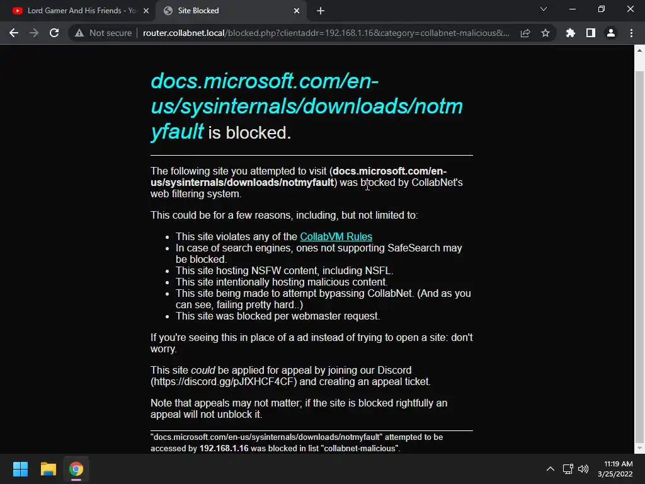This screenshot has height=484, width=645.
Task: Click the bold blocked URL in paragraph
Action: (299, 176)
